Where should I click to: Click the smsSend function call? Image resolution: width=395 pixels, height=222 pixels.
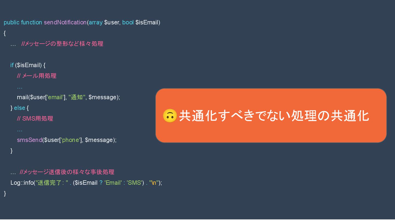[x=67, y=140]
